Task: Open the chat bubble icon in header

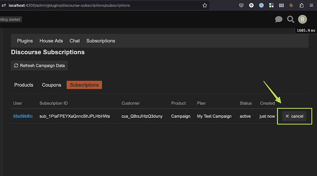Action: tap(278, 19)
